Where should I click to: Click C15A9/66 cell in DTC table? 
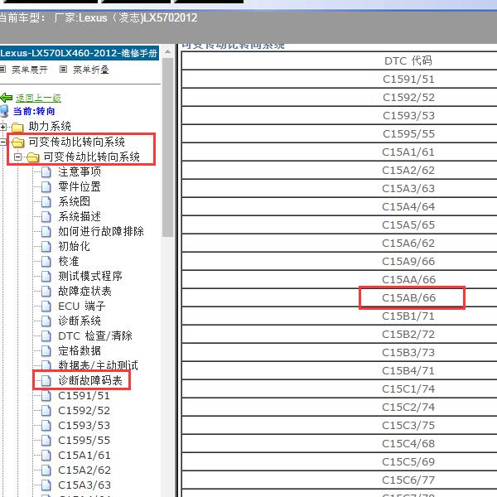point(408,261)
